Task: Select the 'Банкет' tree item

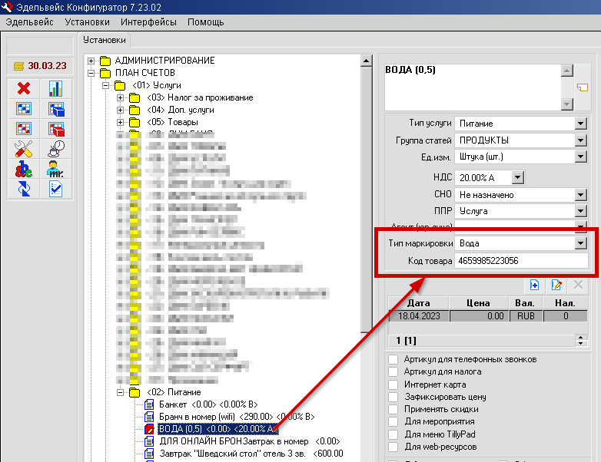Action: (173, 404)
